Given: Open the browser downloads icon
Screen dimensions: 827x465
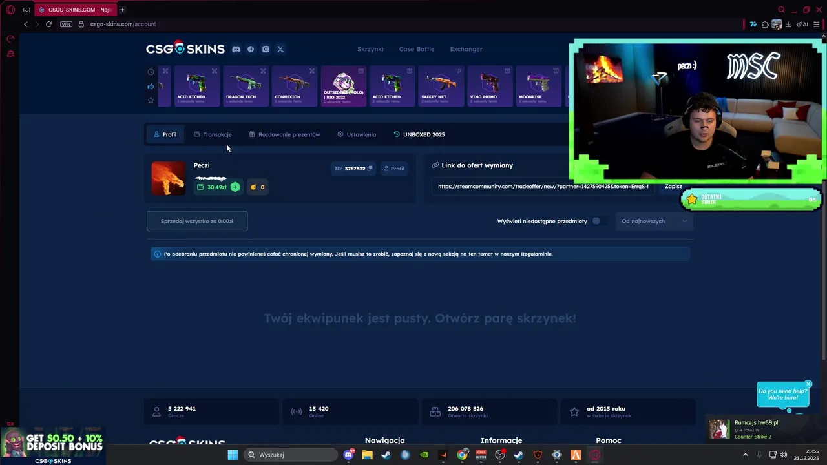Looking at the screenshot, I should [788, 24].
